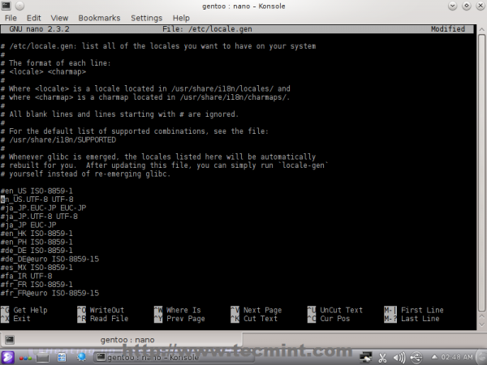
Task: Click the '#en_PH ISO-8859-1' line
Action: tap(37, 242)
